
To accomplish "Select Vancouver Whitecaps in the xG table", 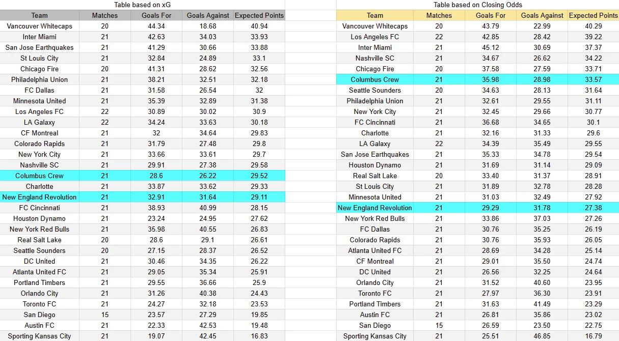I will tap(40, 26).
